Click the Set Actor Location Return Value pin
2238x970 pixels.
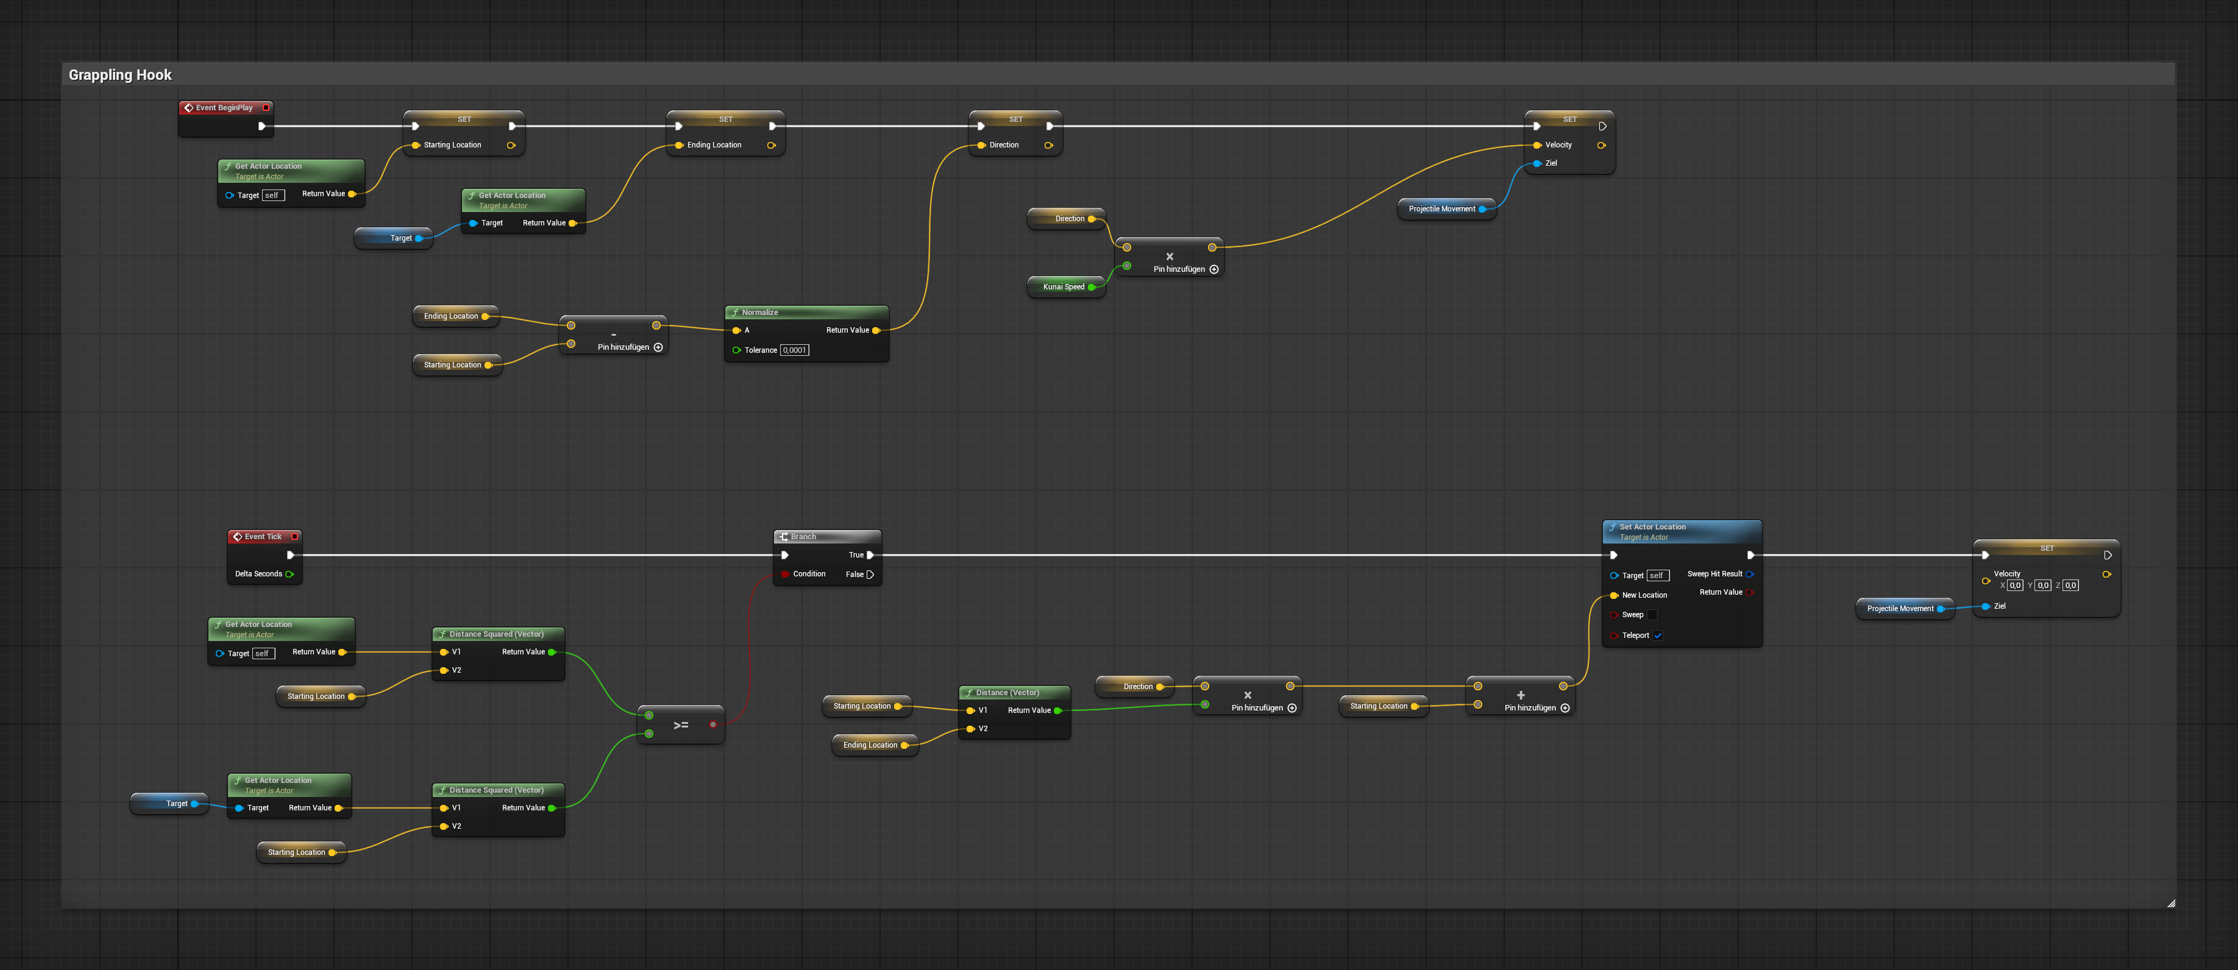tap(1750, 592)
